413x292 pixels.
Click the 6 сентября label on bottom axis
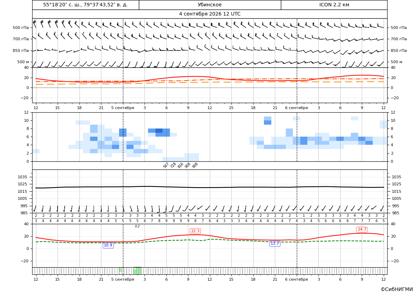click(296, 279)
